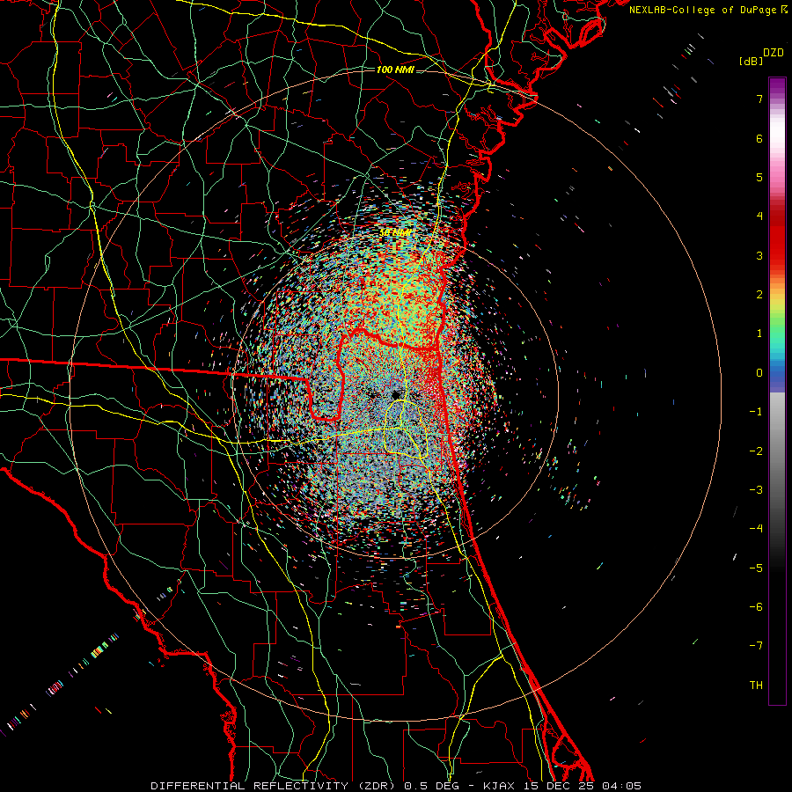Click the legend value -2
The height and width of the screenshot is (792, 792).
tap(756, 451)
